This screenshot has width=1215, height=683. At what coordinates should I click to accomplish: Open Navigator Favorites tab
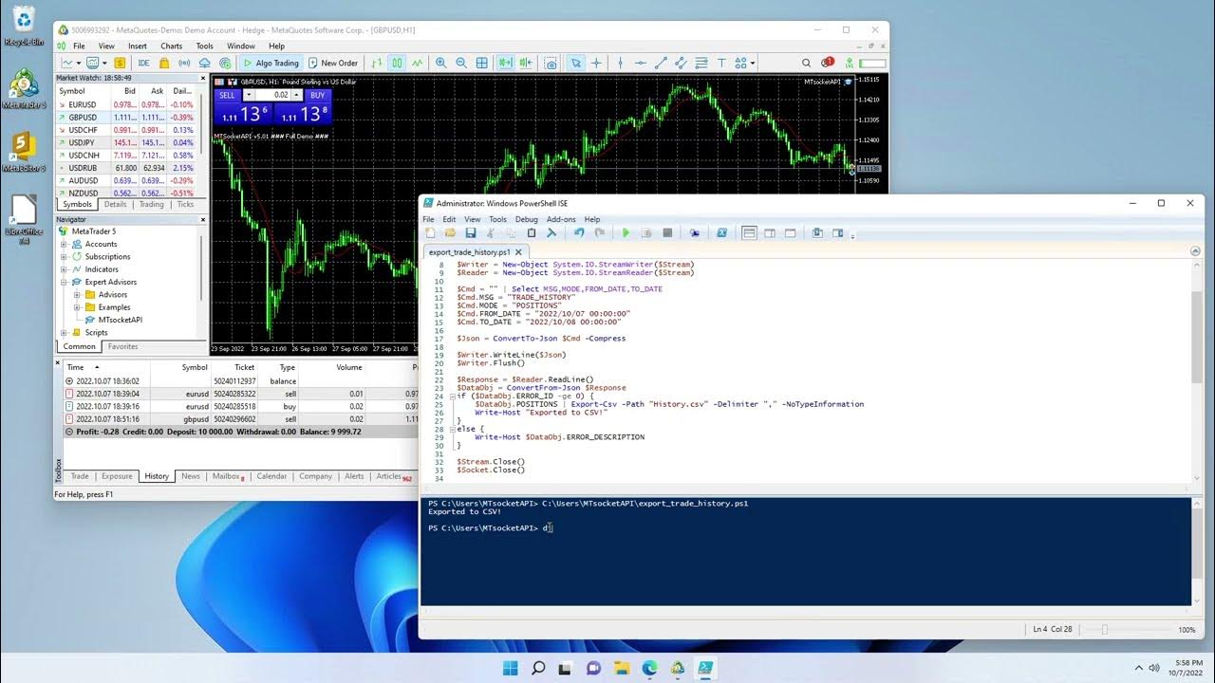pos(122,346)
